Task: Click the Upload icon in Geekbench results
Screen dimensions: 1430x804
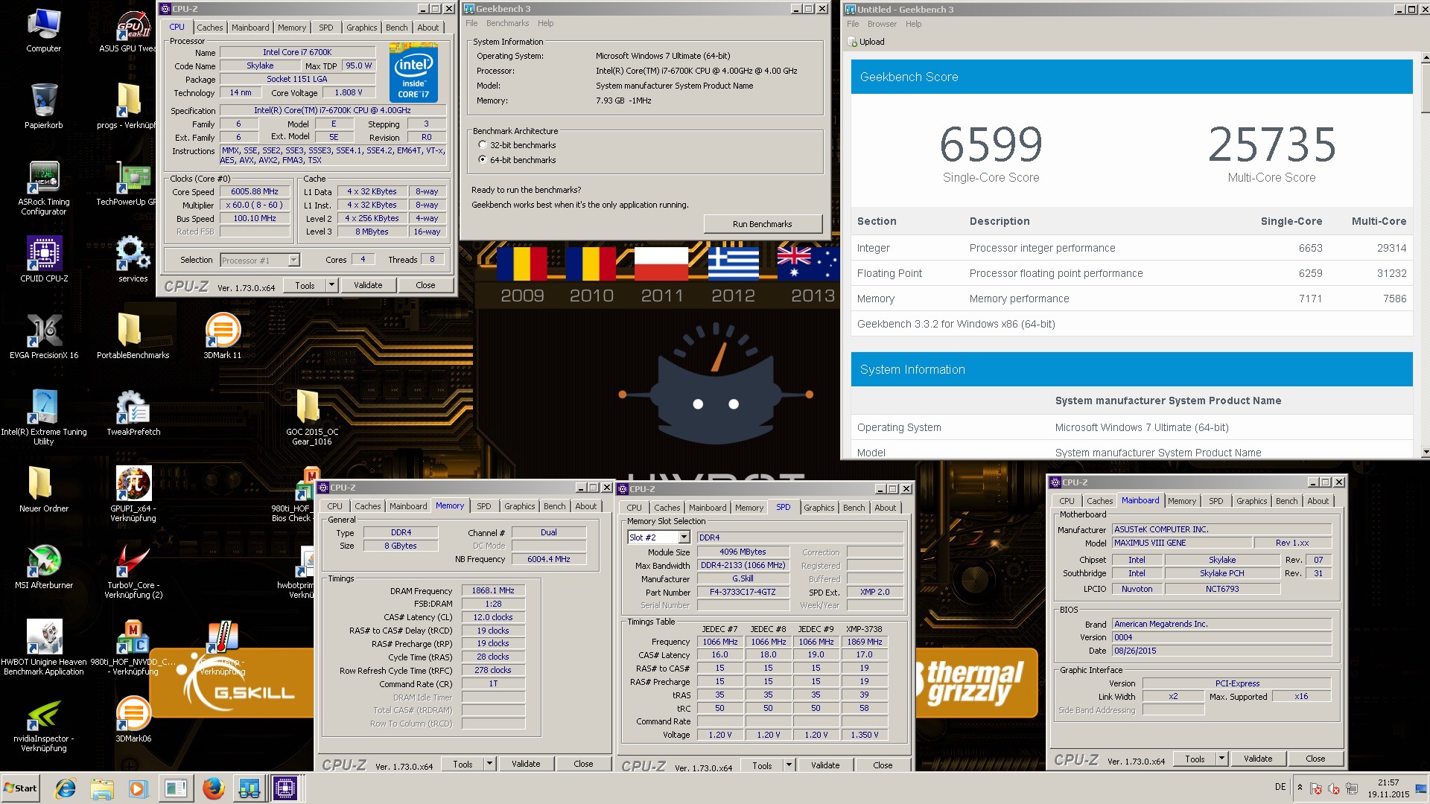Action: coord(853,42)
